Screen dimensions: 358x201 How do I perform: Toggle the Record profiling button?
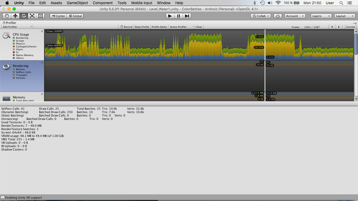126,27
